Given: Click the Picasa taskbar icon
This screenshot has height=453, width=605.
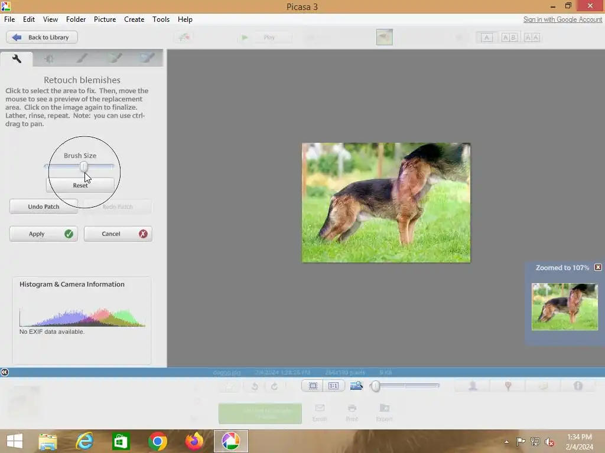Looking at the screenshot, I should pos(231,441).
